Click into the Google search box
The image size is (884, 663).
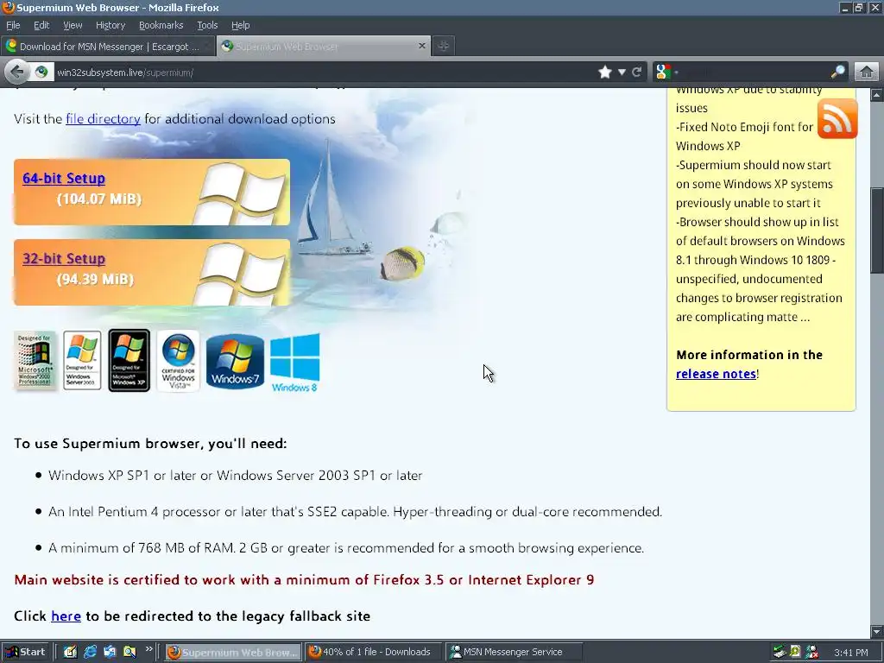(x=755, y=73)
